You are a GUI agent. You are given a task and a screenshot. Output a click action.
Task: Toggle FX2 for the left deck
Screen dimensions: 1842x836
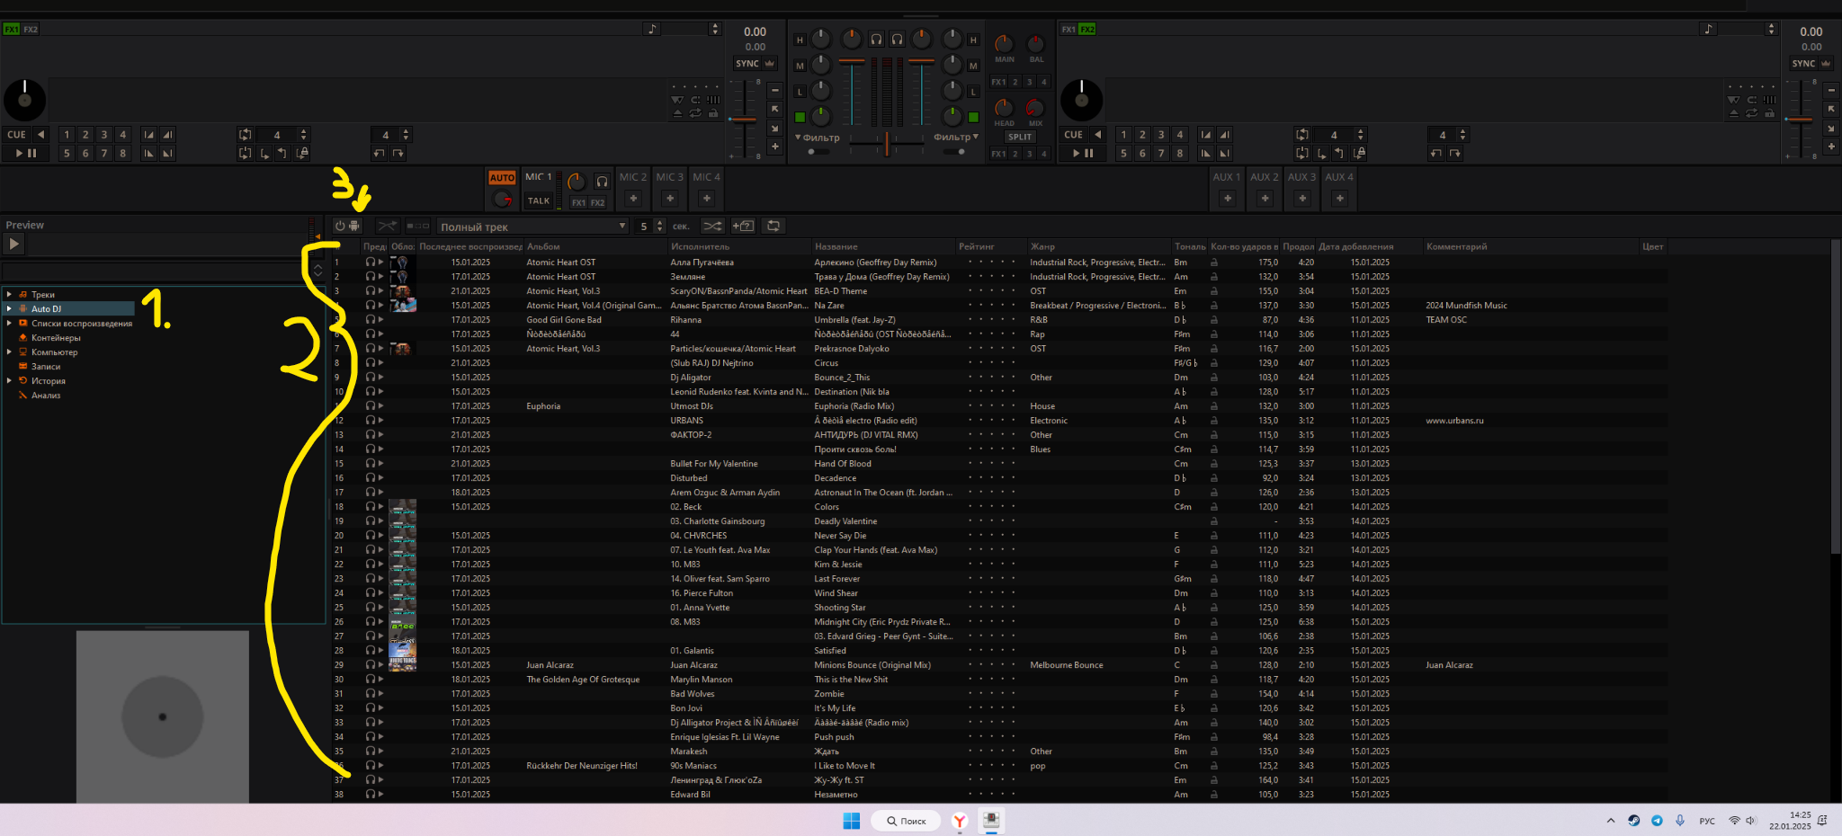pyautogui.click(x=31, y=29)
